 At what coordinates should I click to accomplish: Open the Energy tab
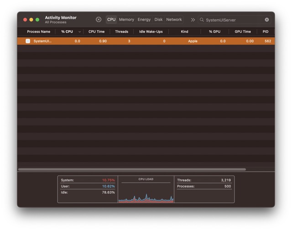pyautogui.click(x=144, y=20)
